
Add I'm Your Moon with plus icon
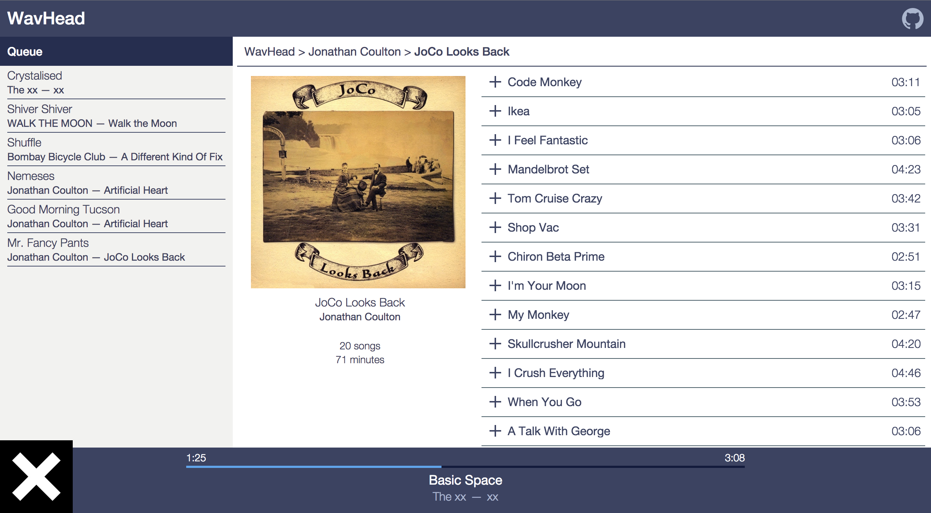point(495,285)
